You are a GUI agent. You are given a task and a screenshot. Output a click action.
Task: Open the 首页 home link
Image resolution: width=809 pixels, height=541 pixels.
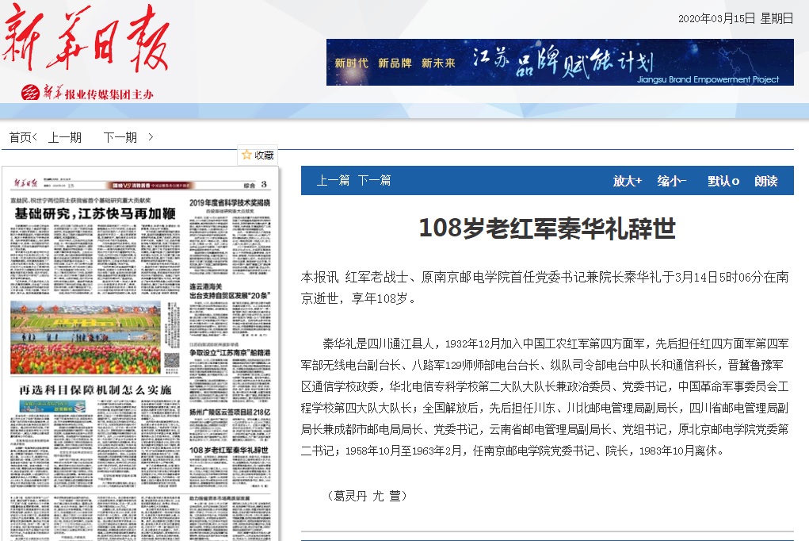click(x=20, y=137)
